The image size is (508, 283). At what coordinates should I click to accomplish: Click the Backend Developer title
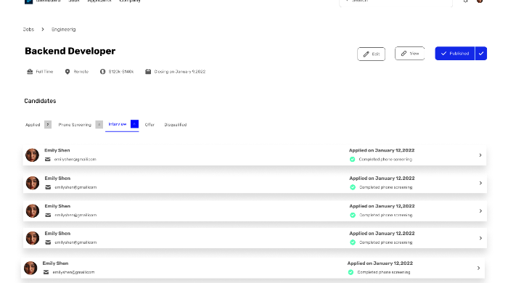70,52
